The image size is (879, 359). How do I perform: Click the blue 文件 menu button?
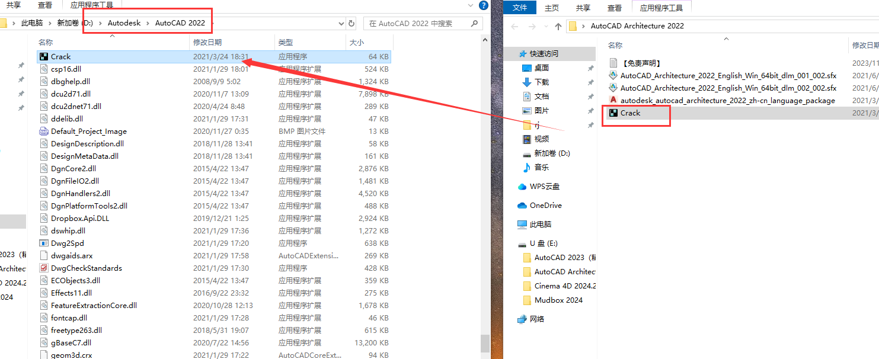pyautogui.click(x=521, y=7)
